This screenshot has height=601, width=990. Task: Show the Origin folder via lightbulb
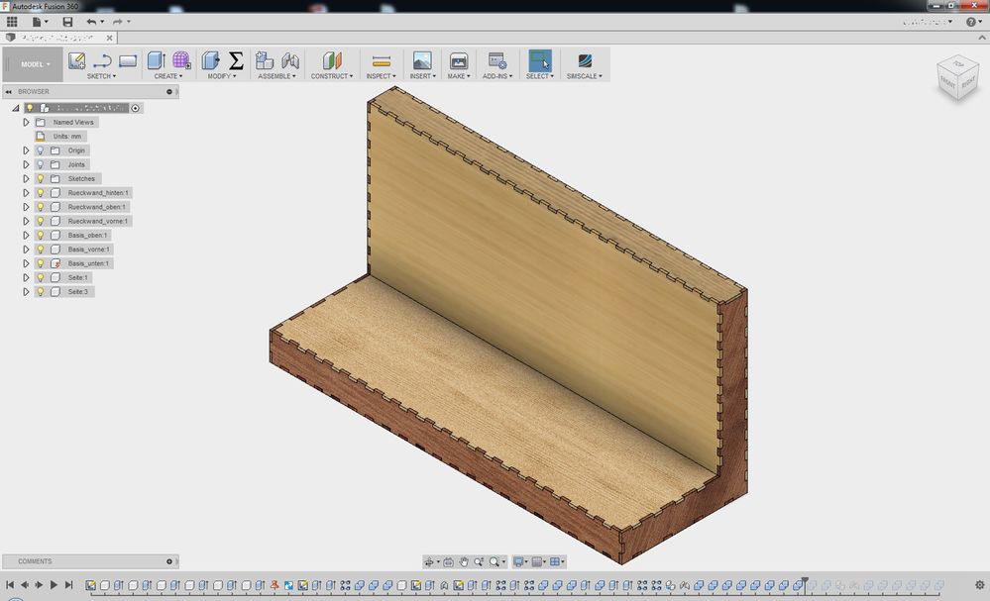click(x=41, y=150)
